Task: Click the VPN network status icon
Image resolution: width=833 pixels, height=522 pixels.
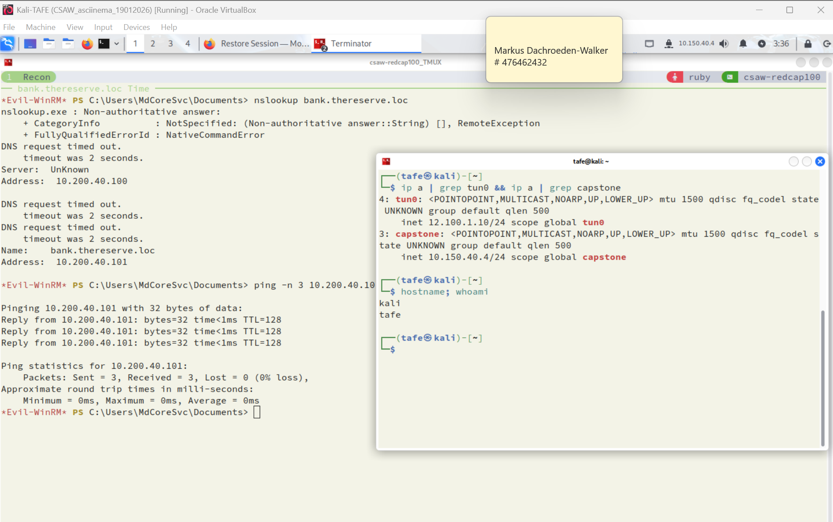Action: point(668,44)
